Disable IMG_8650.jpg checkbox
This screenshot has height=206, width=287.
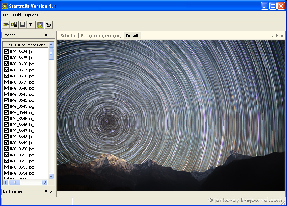[x=6, y=149]
